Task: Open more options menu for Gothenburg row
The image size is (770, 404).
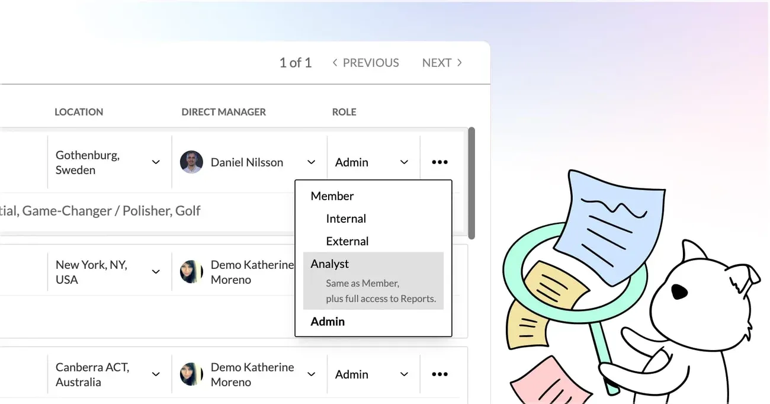Action: (x=439, y=162)
